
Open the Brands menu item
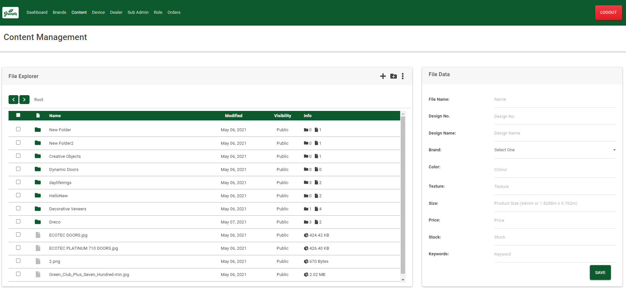coord(59,12)
